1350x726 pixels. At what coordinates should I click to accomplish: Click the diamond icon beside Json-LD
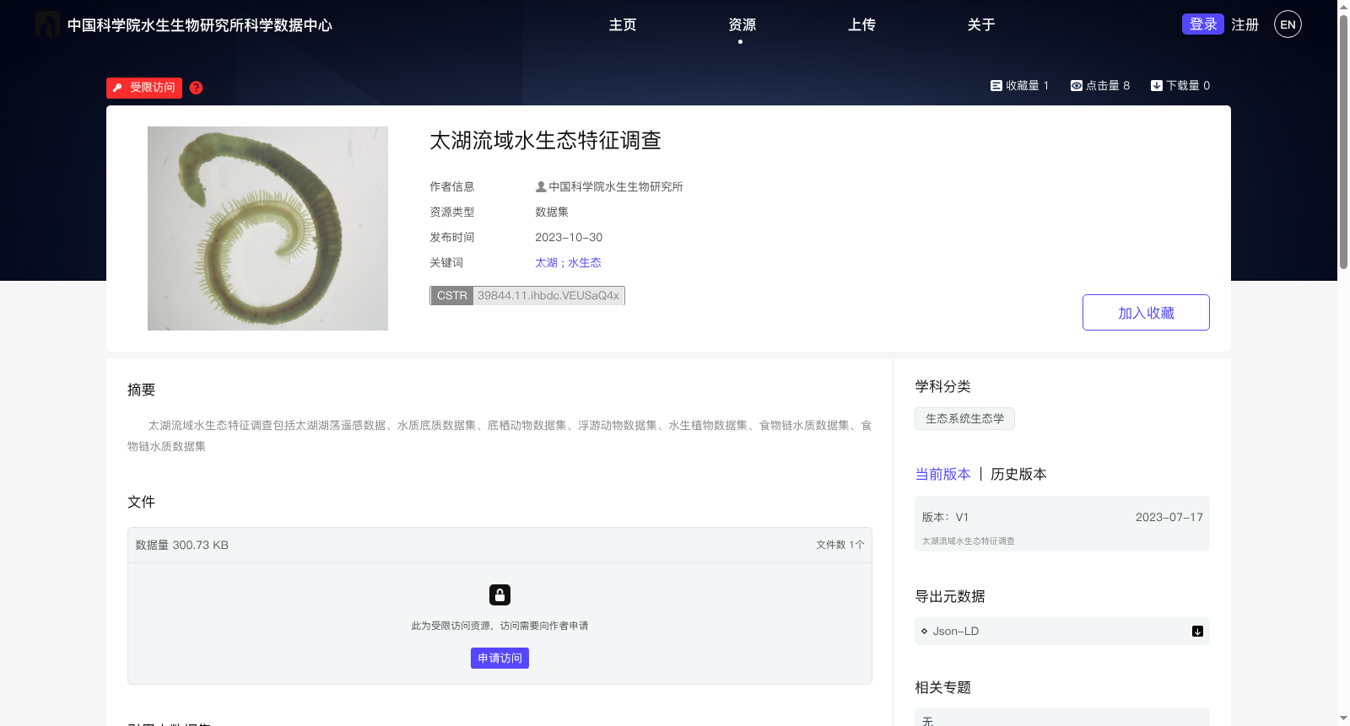pyautogui.click(x=924, y=632)
